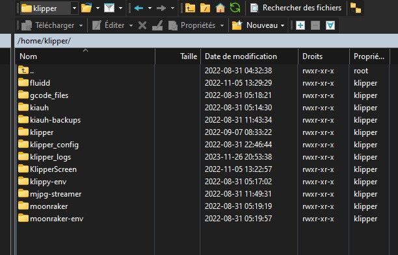The image size is (398, 255).
Task: Click the moonraker-env folder icon
Action: 23,218
